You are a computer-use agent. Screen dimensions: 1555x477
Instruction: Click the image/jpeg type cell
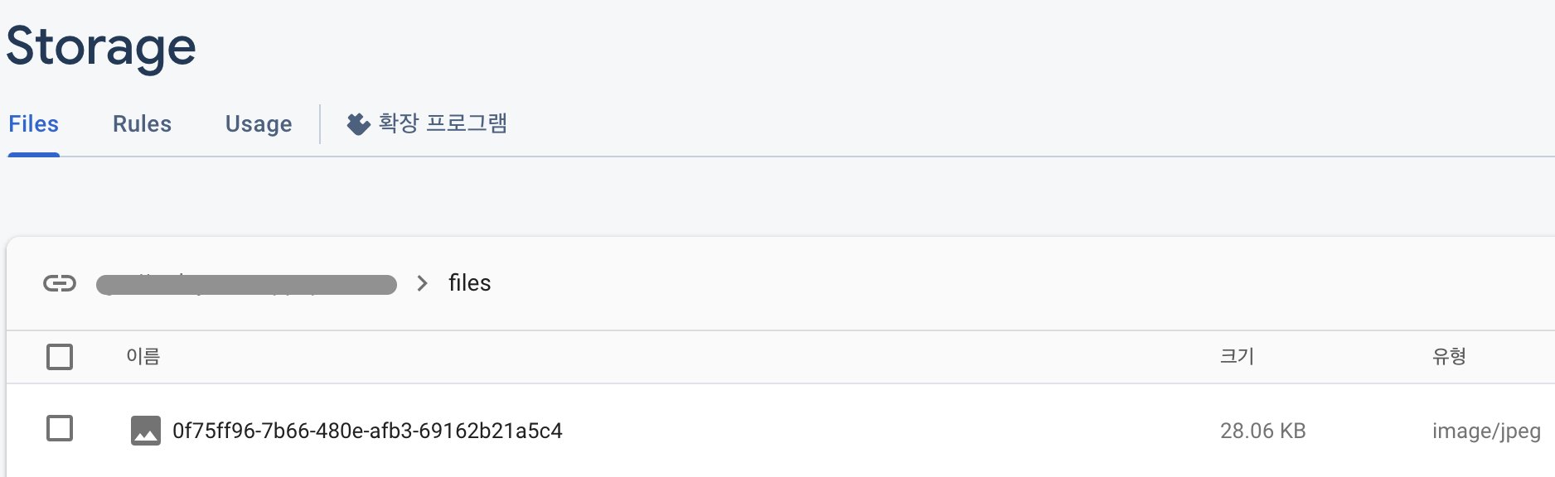pyautogui.click(x=1486, y=431)
